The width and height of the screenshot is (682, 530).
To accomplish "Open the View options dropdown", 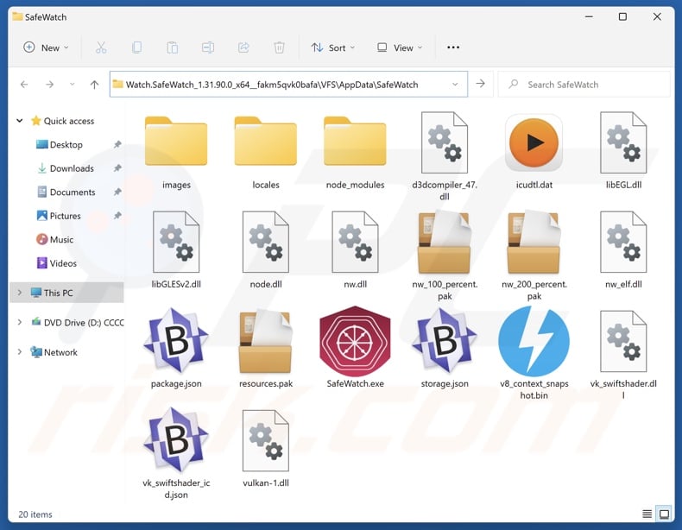I will (x=400, y=47).
